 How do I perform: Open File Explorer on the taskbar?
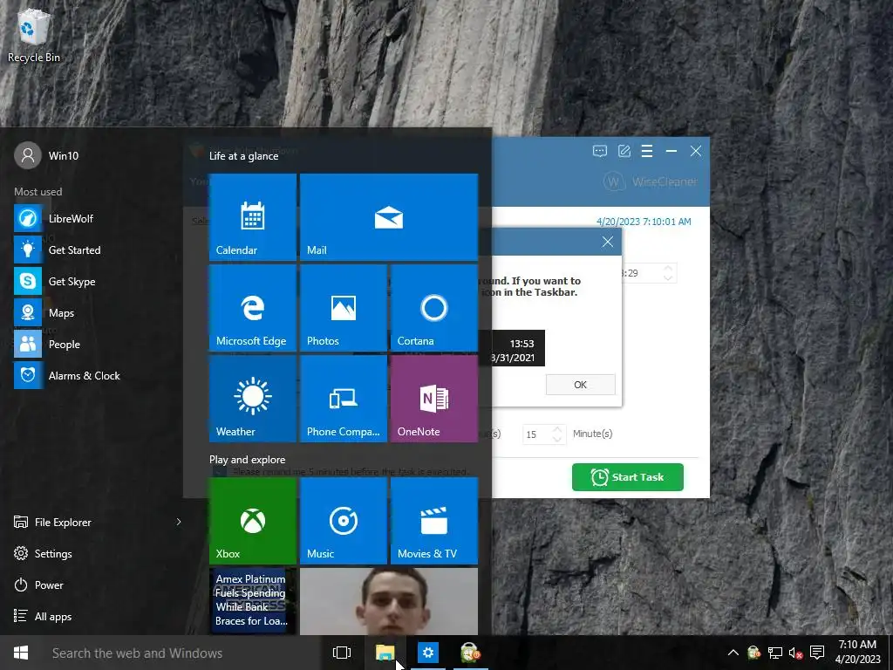pos(385,653)
